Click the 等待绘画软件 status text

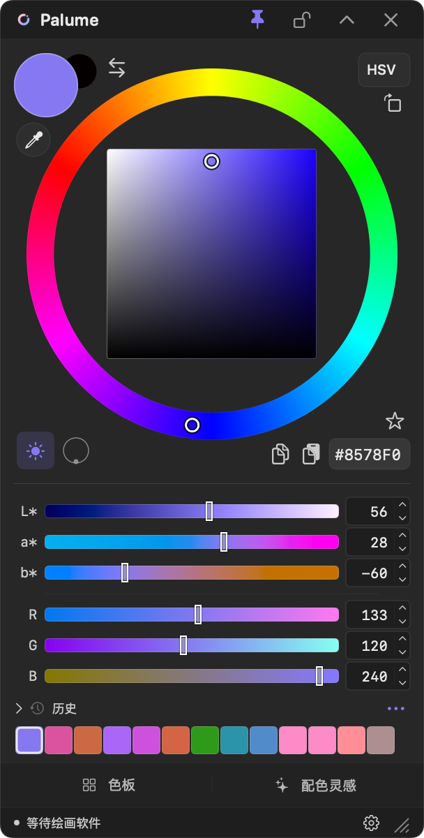(x=63, y=823)
